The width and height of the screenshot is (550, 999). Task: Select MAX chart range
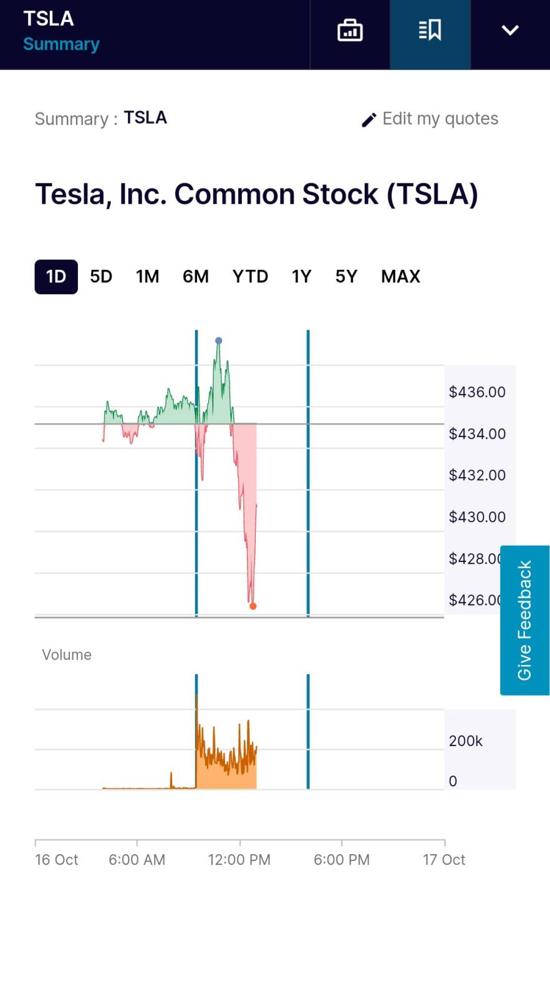tap(400, 277)
